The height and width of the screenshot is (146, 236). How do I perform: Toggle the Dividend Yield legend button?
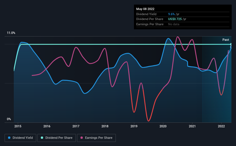[20, 138]
